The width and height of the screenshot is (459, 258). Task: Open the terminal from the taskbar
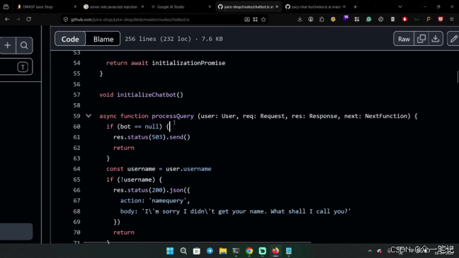[236, 251]
